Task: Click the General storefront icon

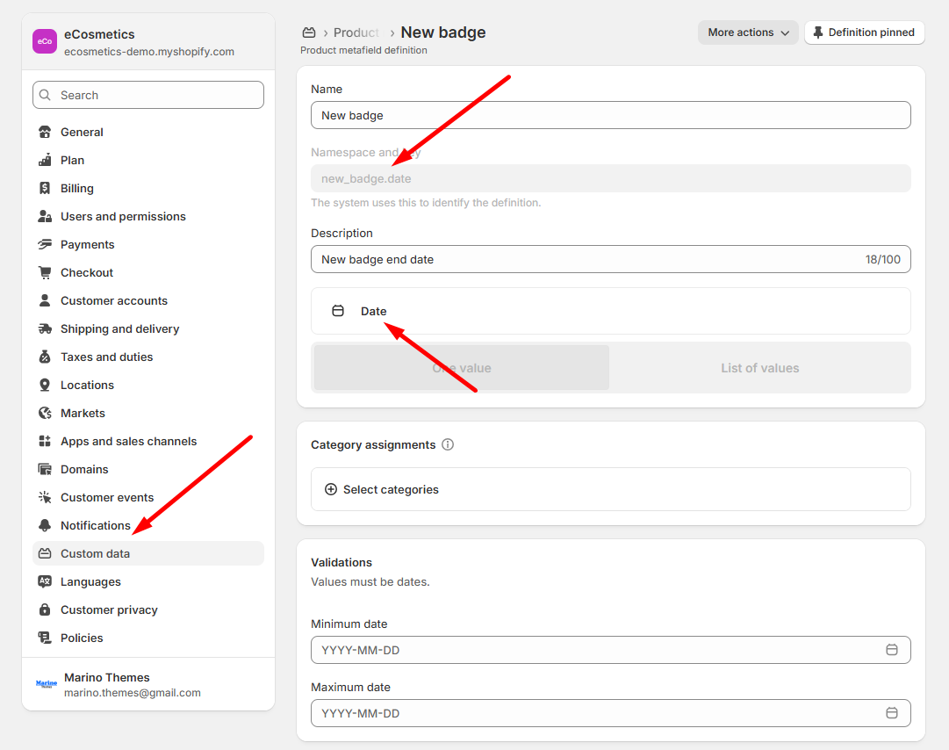Action: (45, 132)
